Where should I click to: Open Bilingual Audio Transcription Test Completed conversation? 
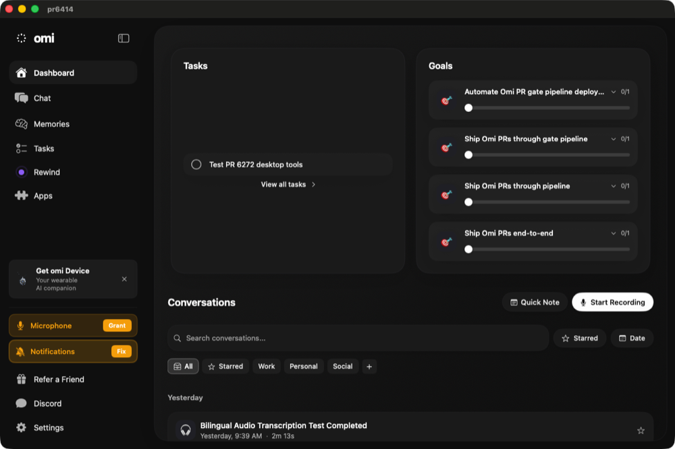pyautogui.click(x=410, y=427)
